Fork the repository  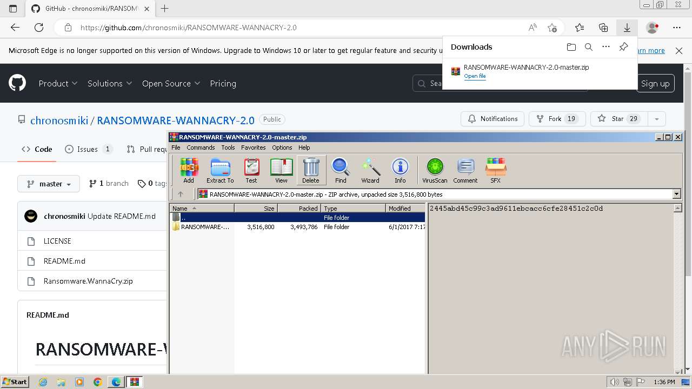coord(556,119)
